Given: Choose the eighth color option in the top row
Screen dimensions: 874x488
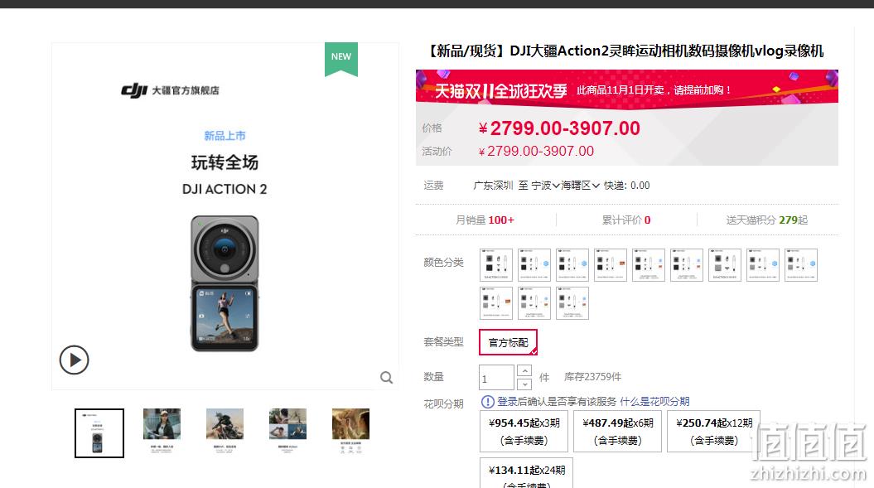Looking at the screenshot, I should click(x=763, y=265).
